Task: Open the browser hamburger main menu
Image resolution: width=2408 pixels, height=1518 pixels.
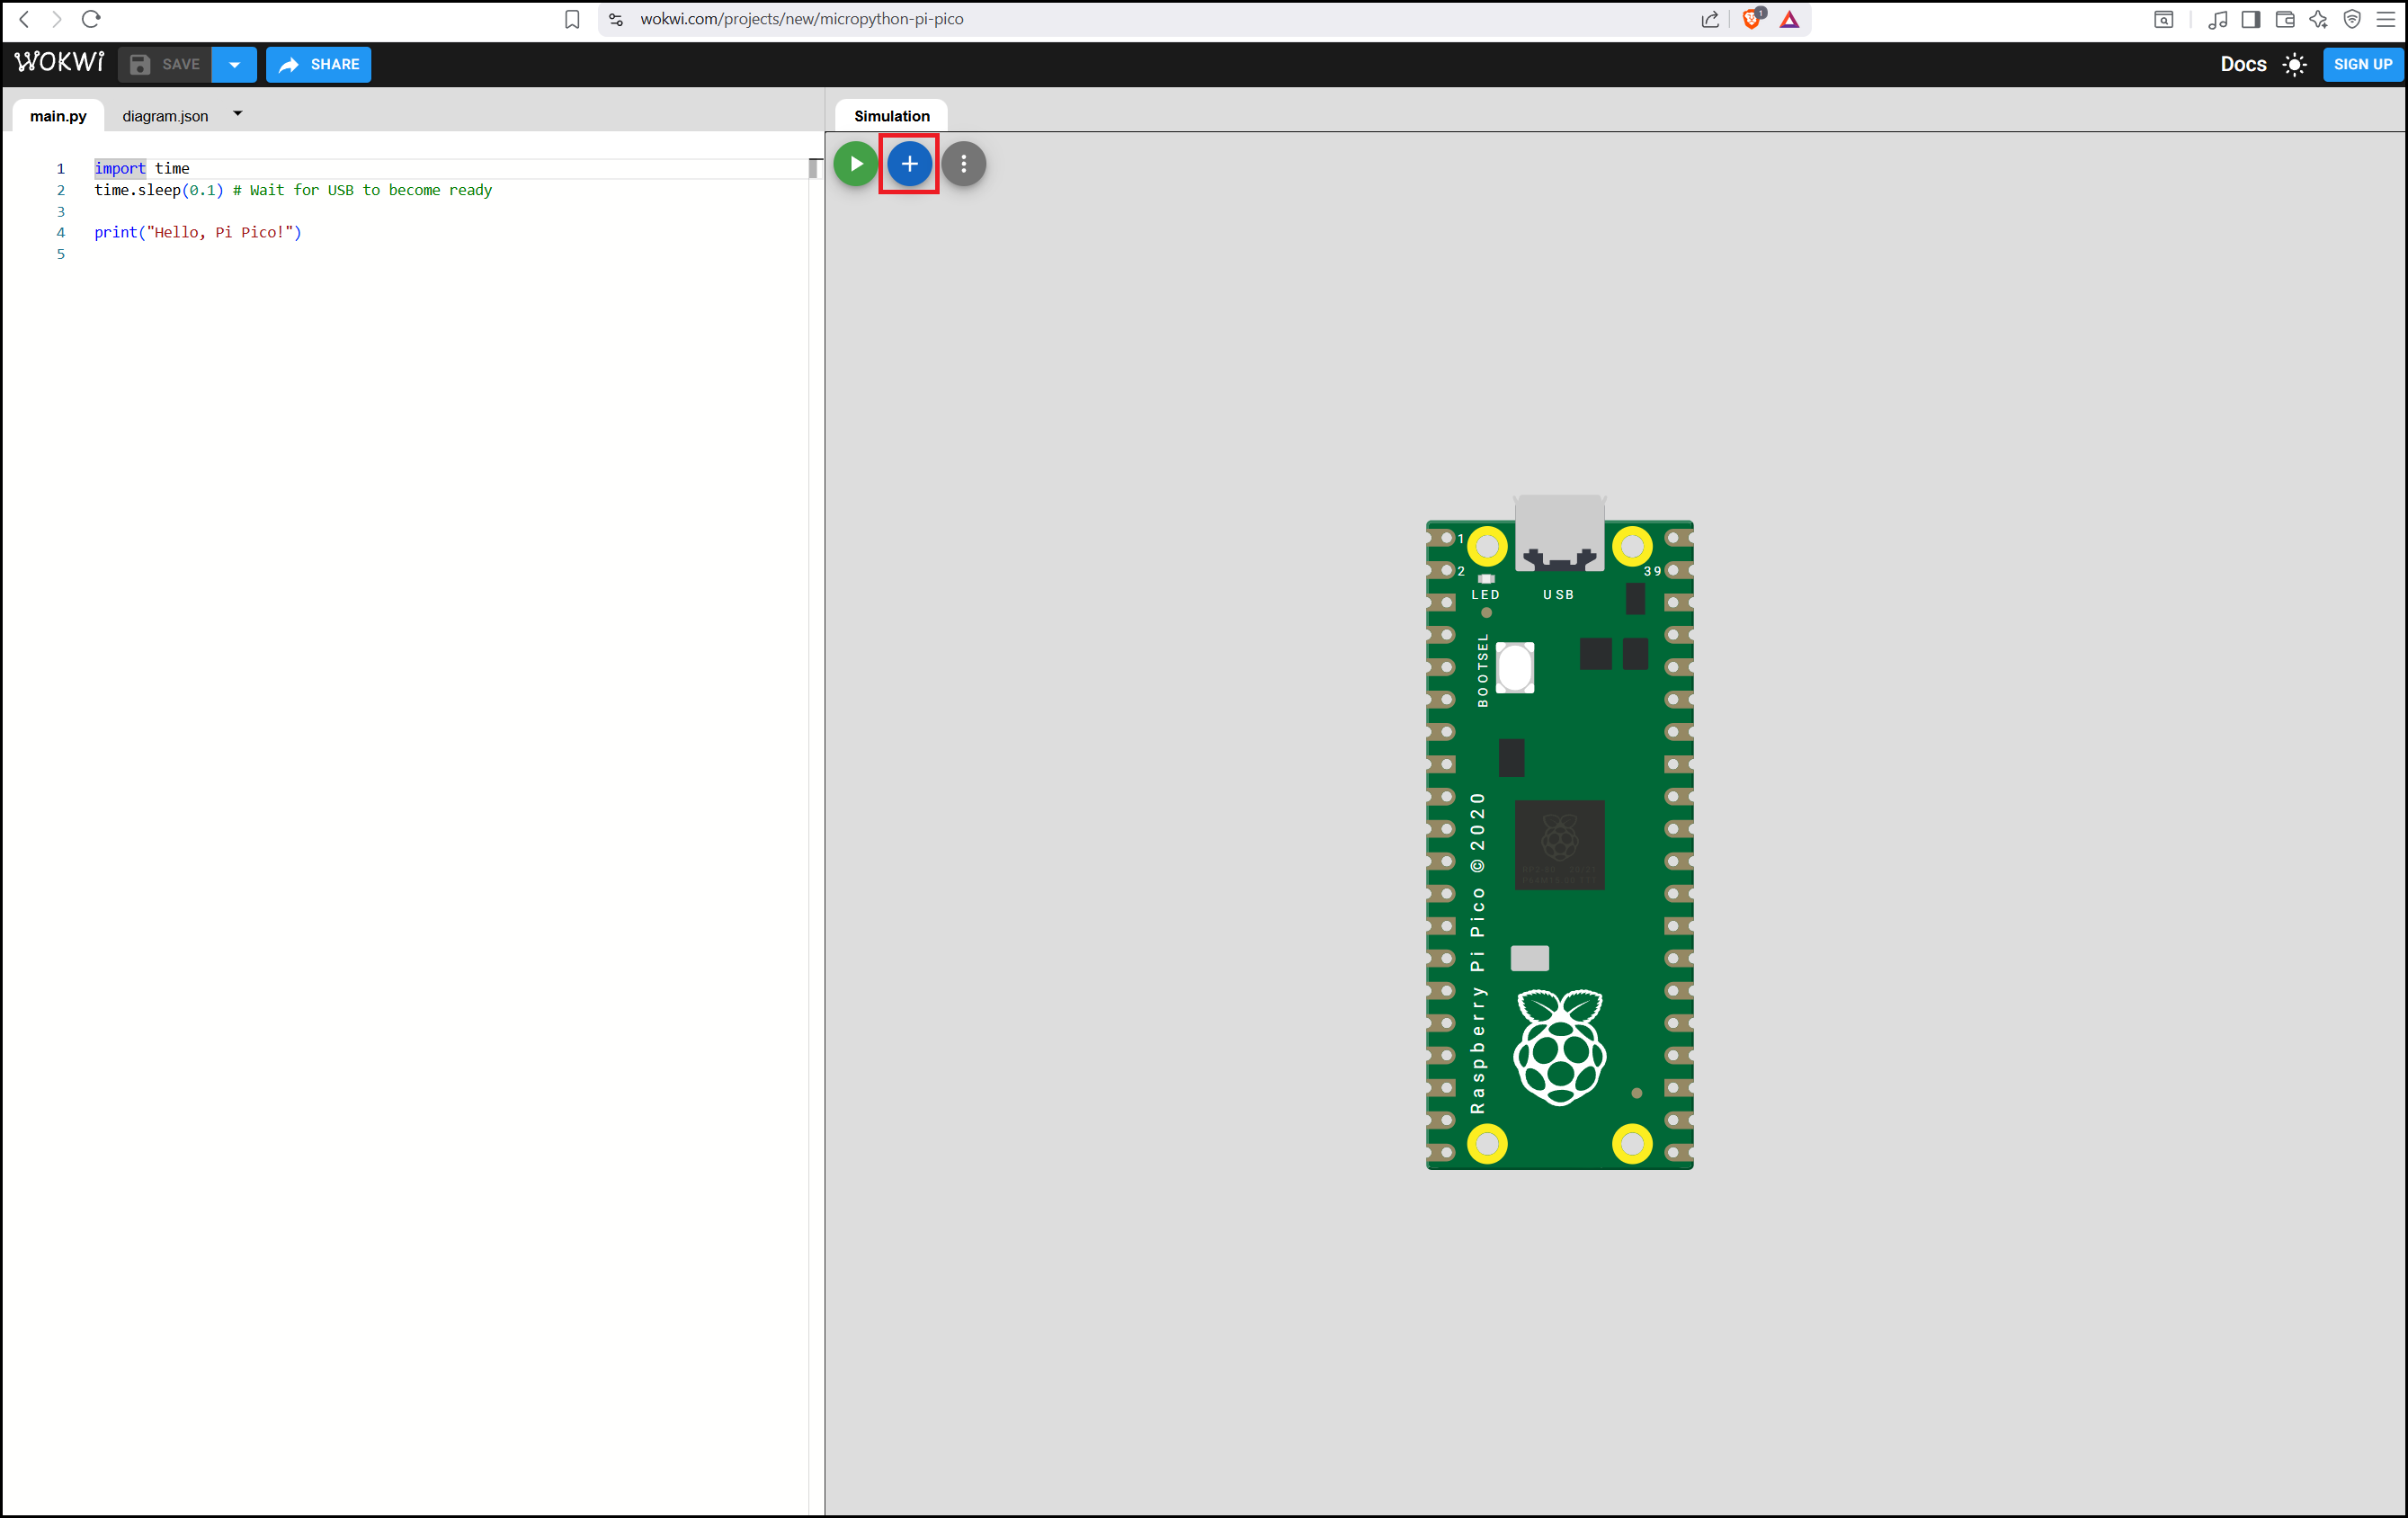Action: coord(2385,19)
